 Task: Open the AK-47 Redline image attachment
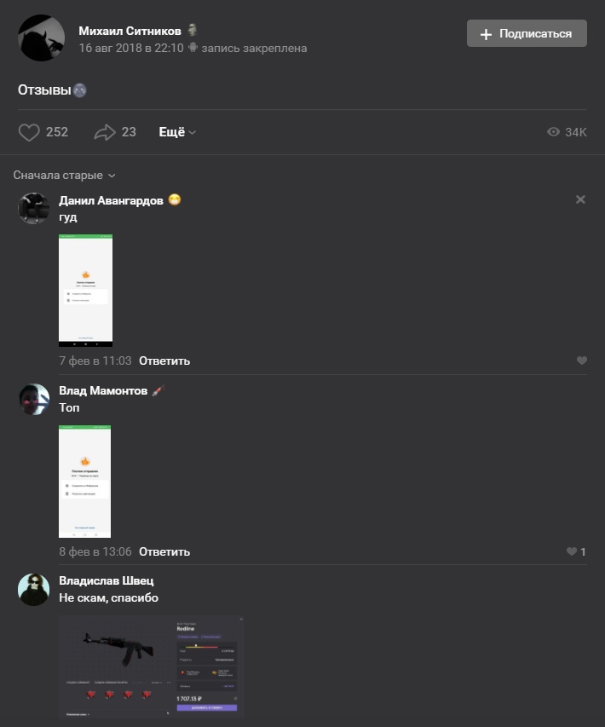coord(152,666)
